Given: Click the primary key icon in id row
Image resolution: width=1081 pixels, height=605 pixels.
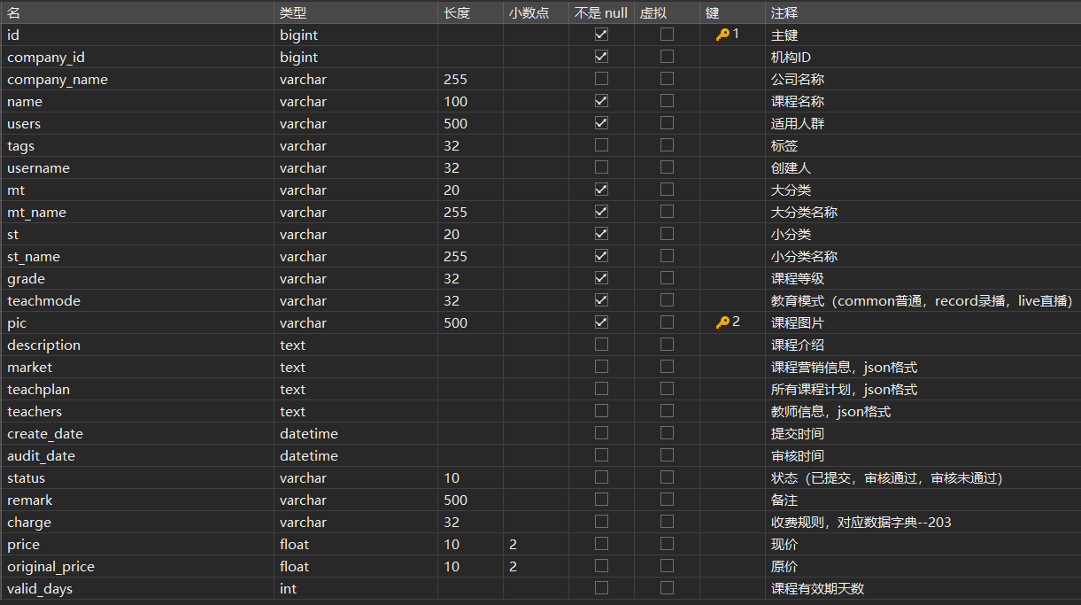Looking at the screenshot, I should [x=723, y=35].
